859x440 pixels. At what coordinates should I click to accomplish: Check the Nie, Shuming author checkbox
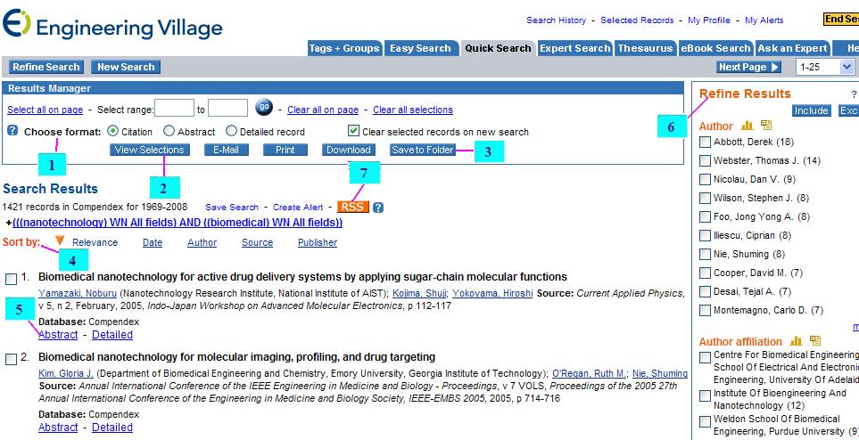[705, 255]
